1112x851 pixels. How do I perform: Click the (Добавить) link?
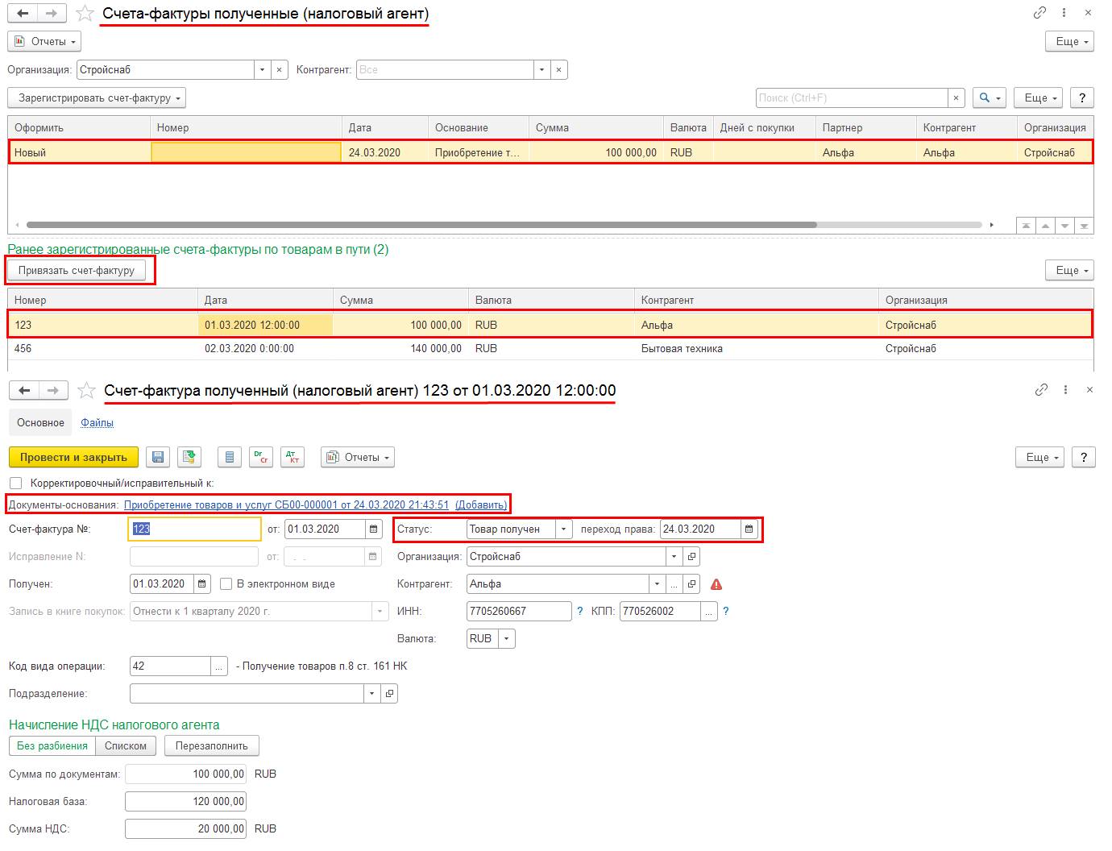[x=481, y=505]
